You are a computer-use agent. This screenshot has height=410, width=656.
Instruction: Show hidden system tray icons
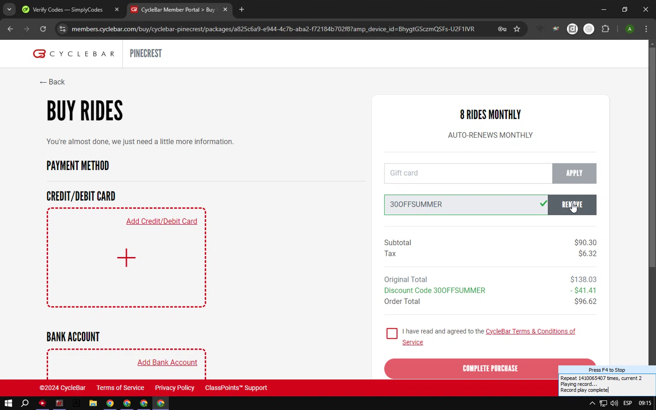592,403
